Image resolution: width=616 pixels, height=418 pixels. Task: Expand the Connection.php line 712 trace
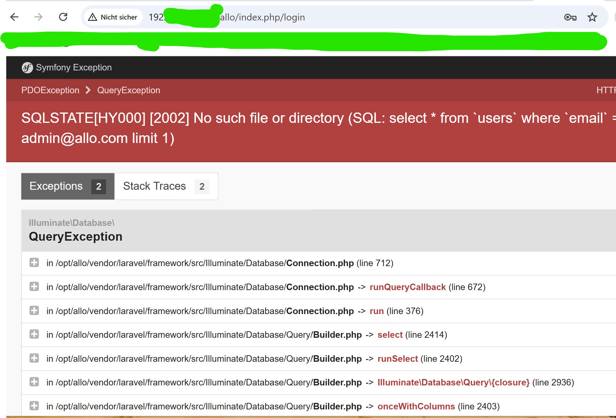coord(34,263)
